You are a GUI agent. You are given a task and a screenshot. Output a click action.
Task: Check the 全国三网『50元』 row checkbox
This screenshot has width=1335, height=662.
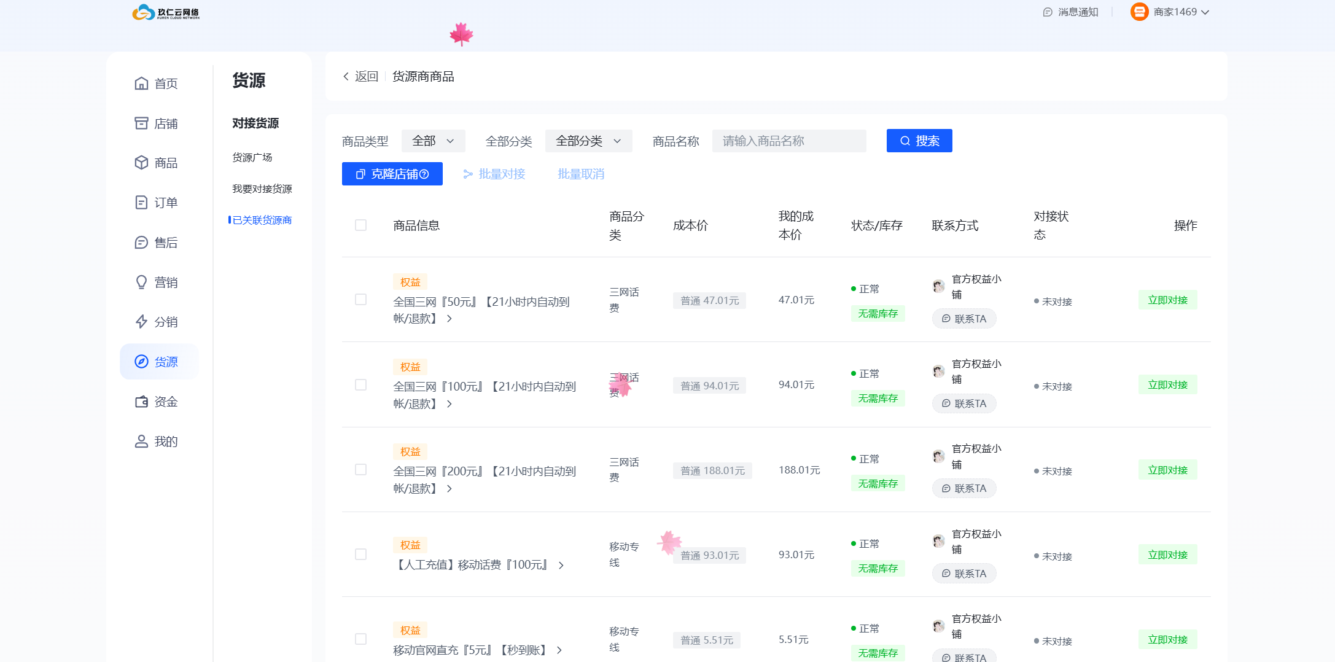[x=360, y=300]
